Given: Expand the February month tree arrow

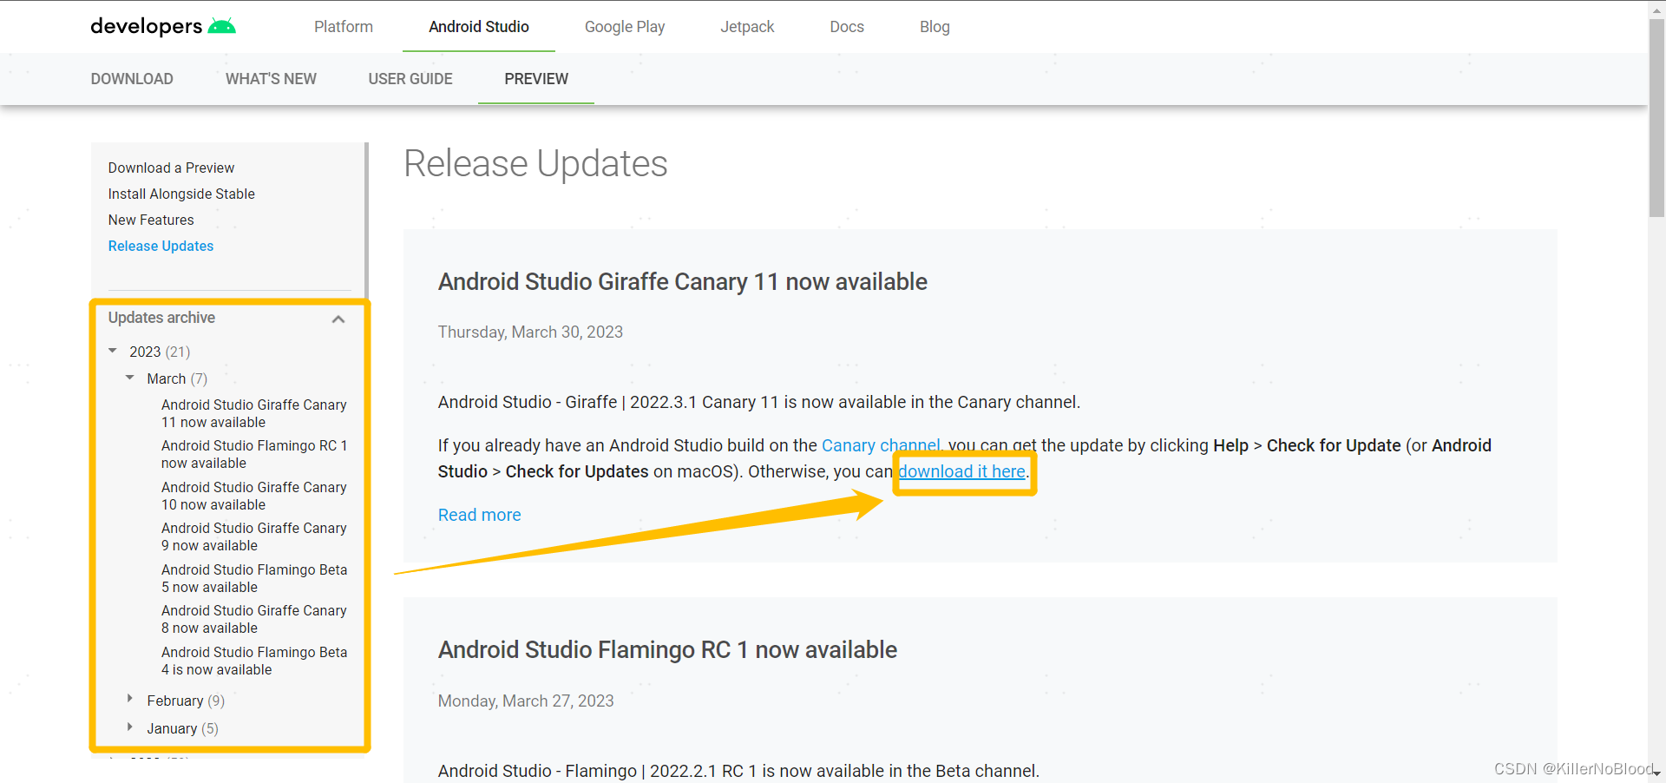Looking at the screenshot, I should click(130, 699).
